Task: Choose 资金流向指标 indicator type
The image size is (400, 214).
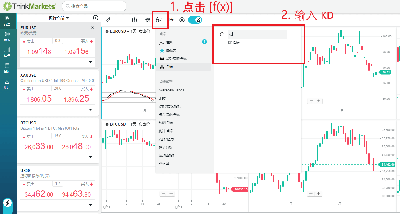Action: (169, 114)
